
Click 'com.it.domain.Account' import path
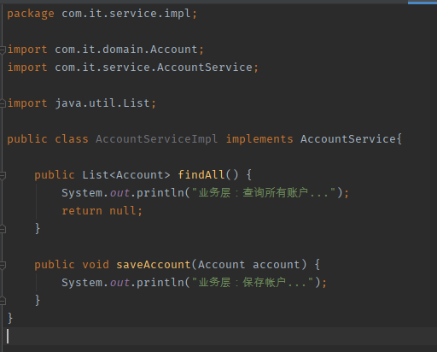[x=126, y=50]
